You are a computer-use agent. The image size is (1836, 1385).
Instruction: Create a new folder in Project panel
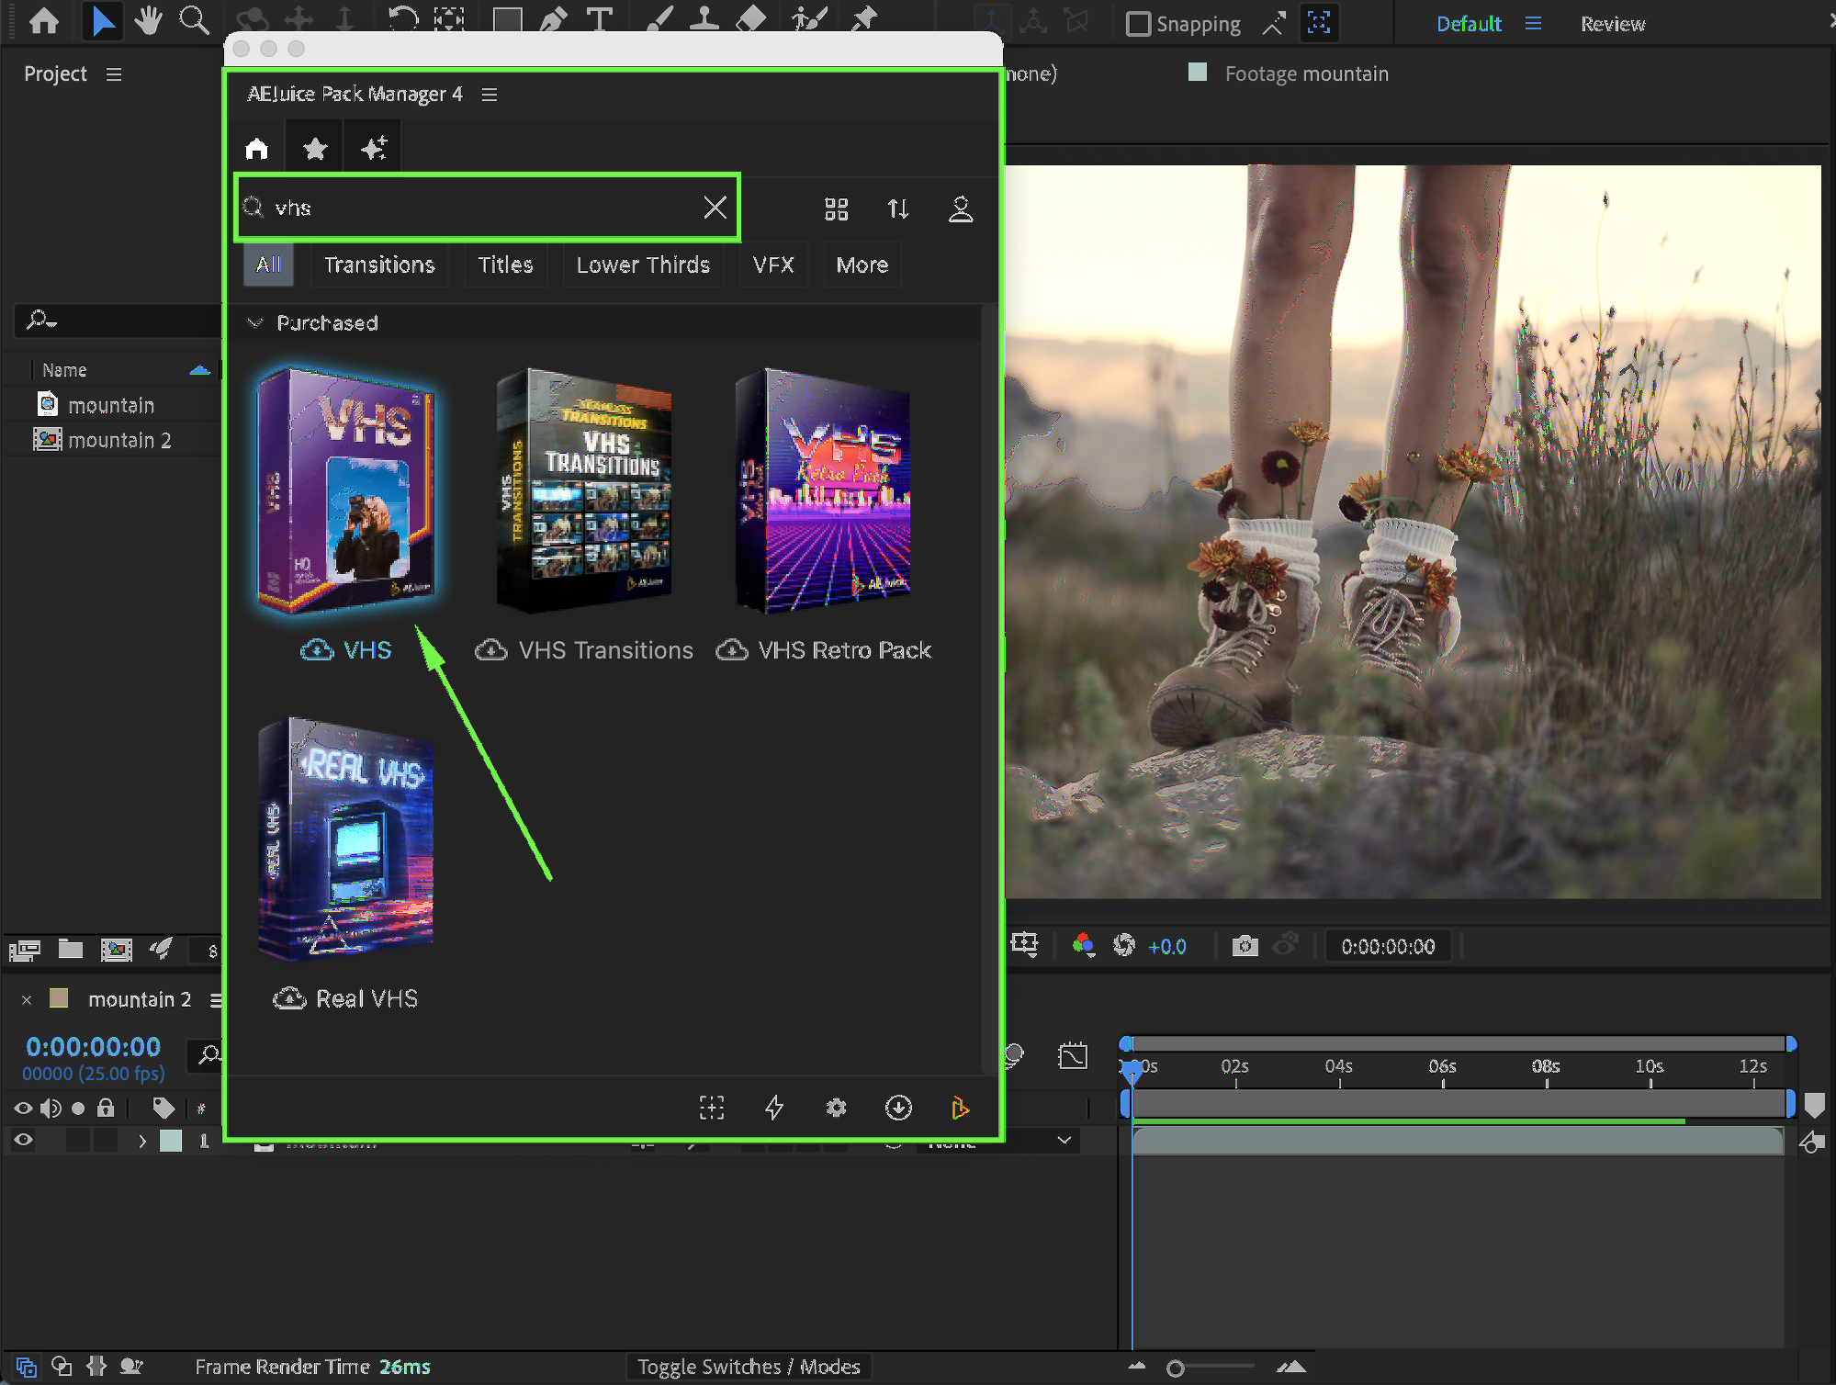tap(71, 949)
